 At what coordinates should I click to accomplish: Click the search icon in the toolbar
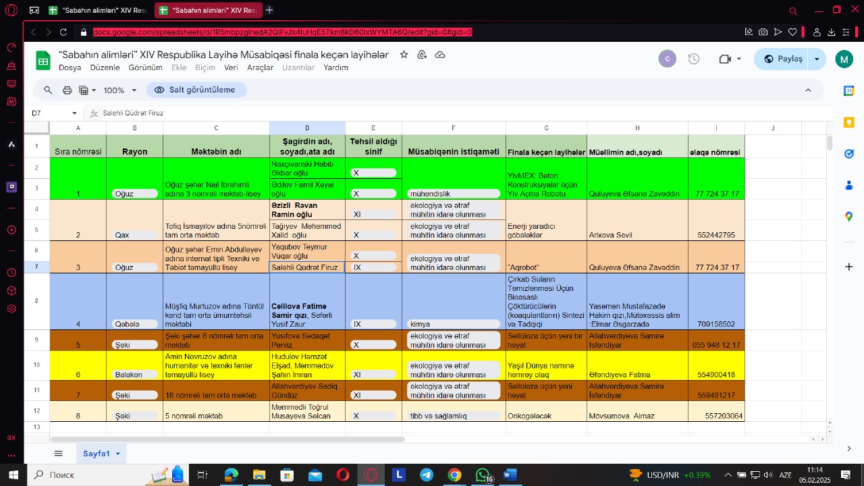click(48, 90)
